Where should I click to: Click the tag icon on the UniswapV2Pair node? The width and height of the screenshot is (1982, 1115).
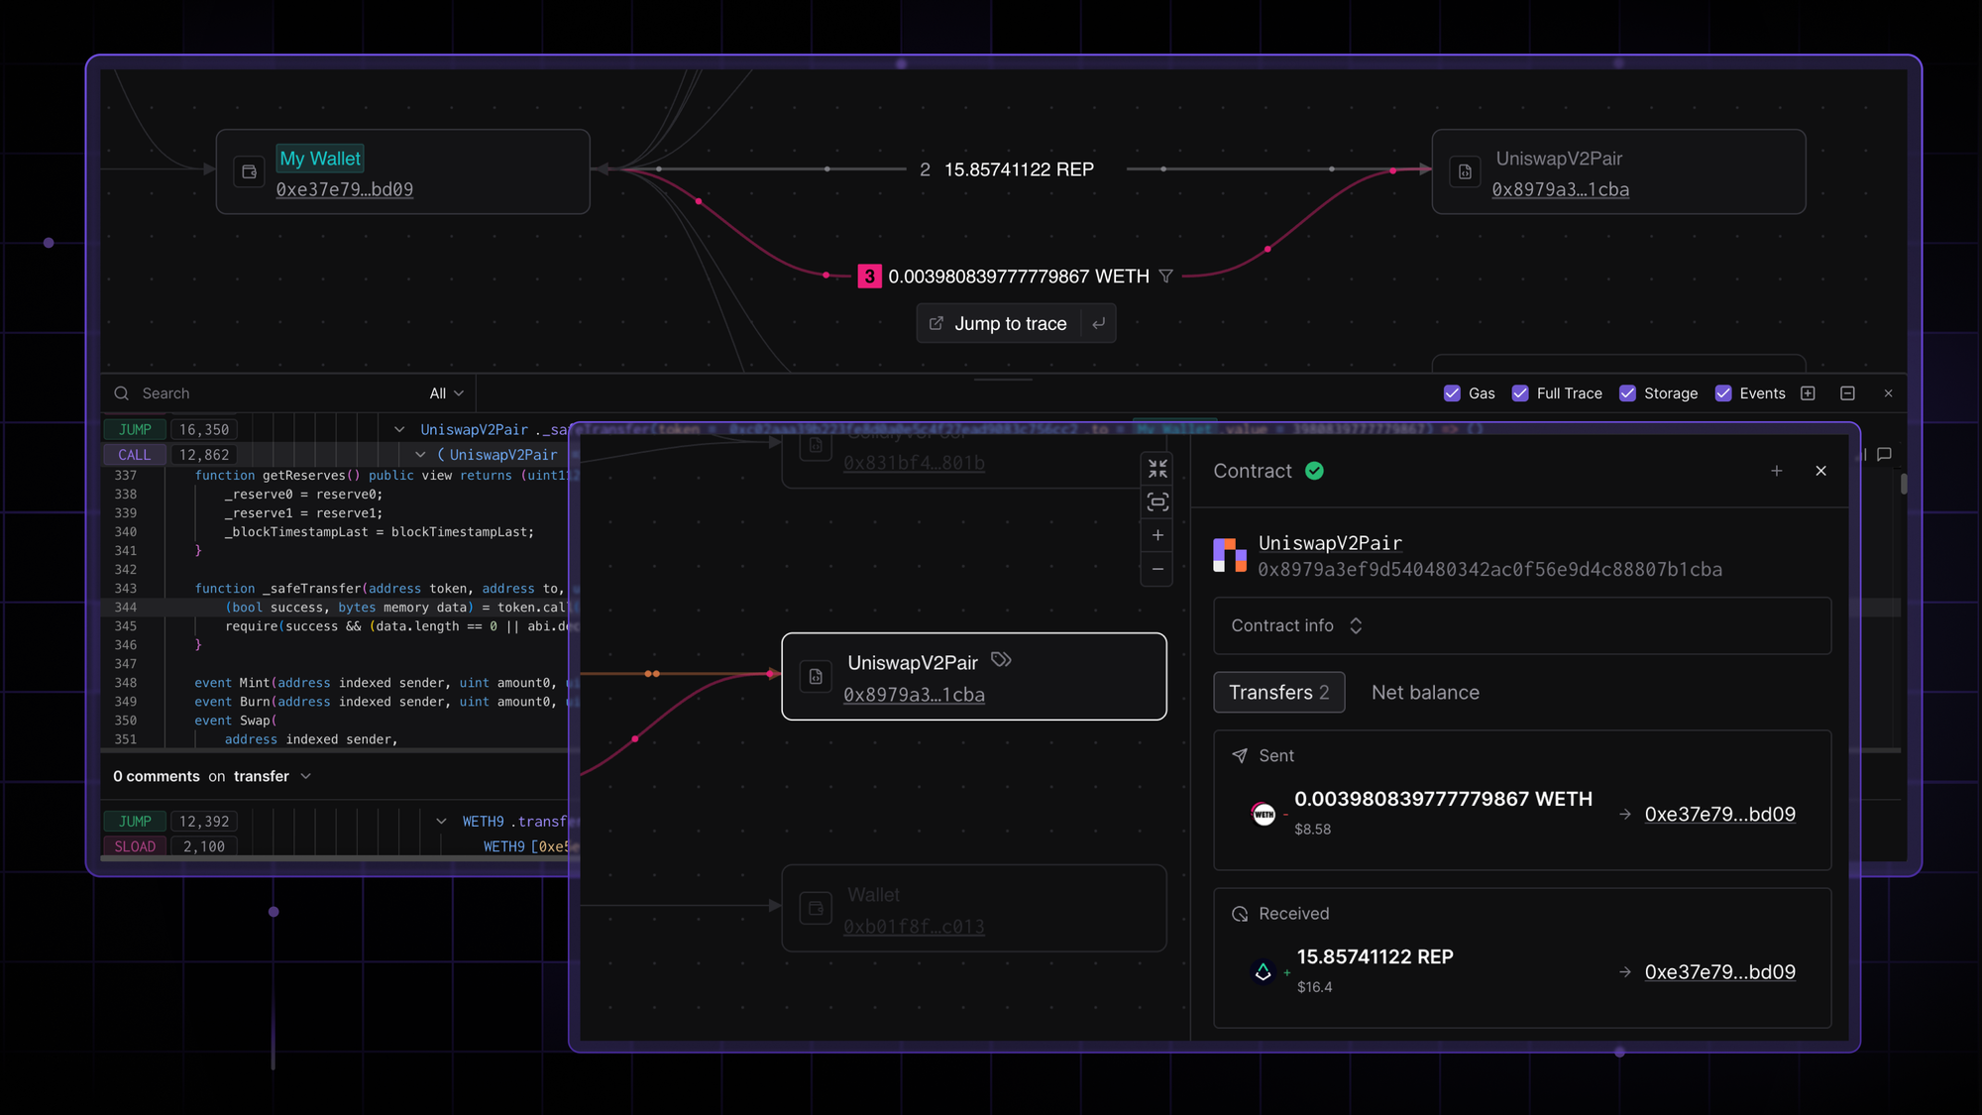pos(1001,659)
